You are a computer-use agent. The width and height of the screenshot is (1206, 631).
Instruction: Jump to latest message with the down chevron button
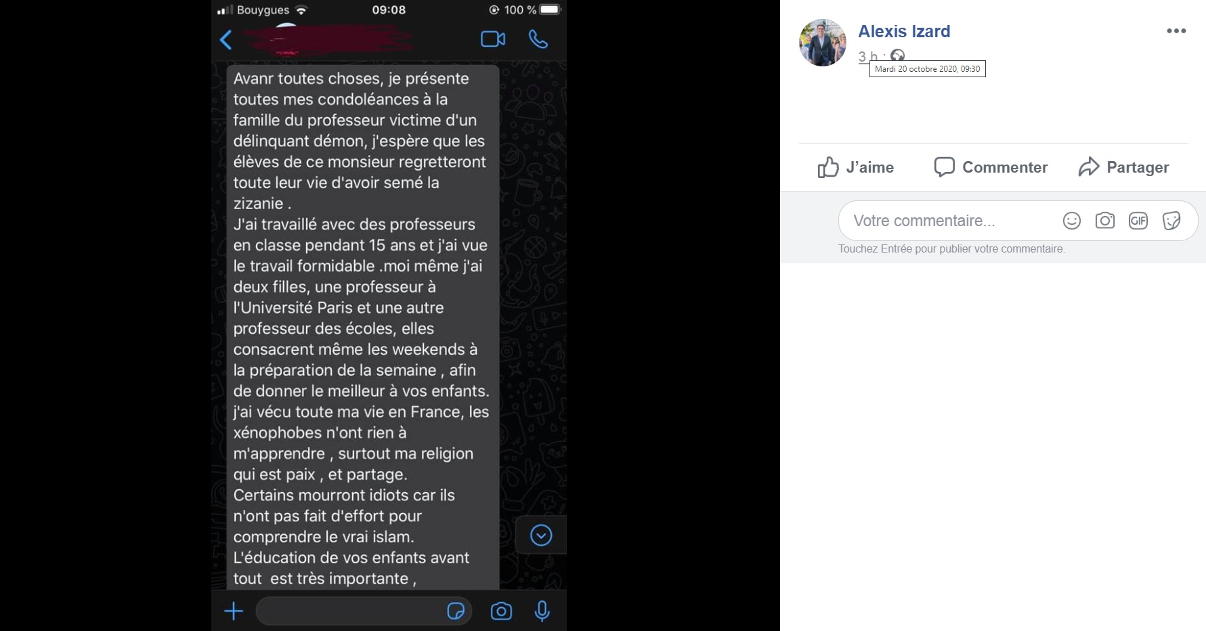541,536
